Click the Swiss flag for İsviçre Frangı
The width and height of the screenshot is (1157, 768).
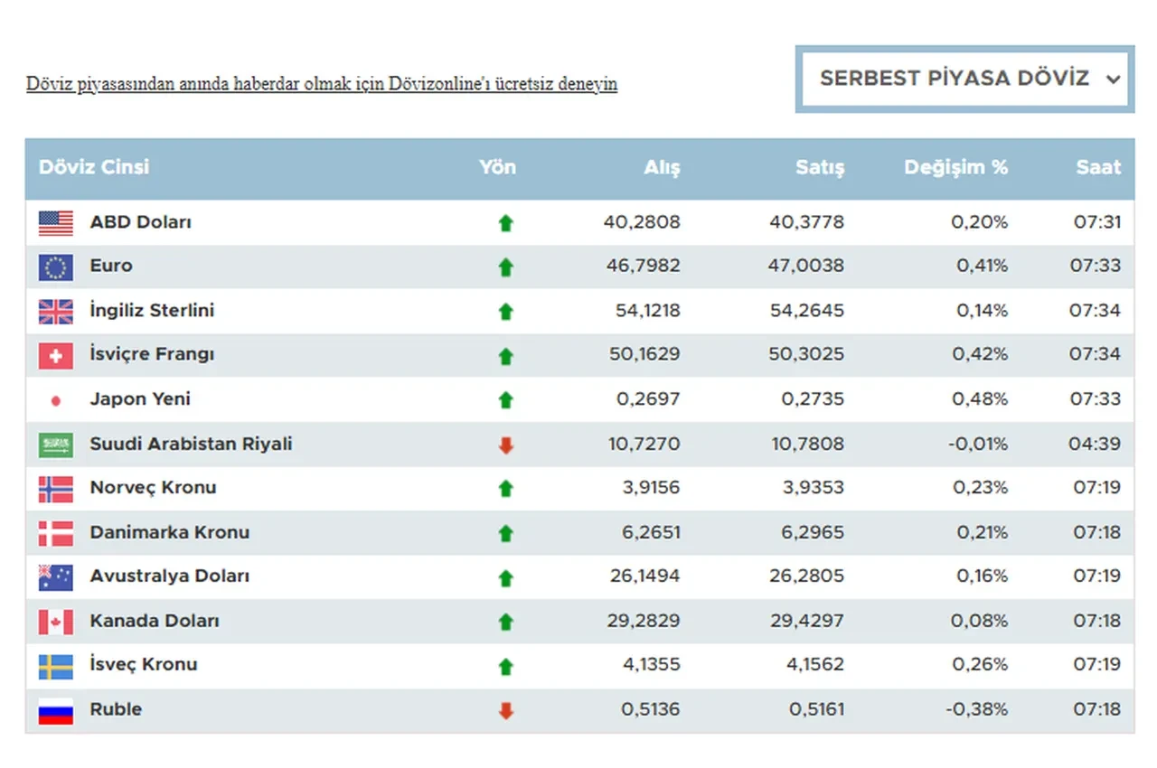pos(55,355)
